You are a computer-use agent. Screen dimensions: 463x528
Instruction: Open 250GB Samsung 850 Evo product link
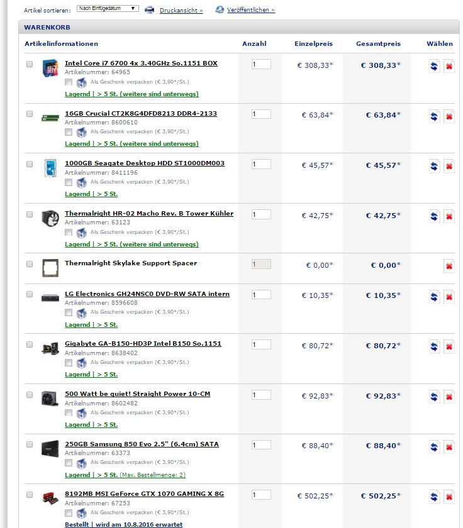tap(142, 444)
